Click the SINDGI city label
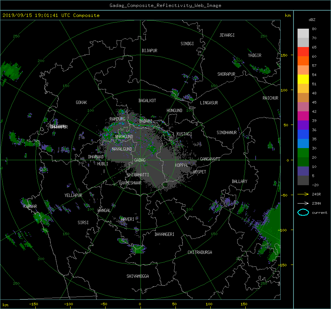This screenshot has width=331, height=309. [x=187, y=44]
